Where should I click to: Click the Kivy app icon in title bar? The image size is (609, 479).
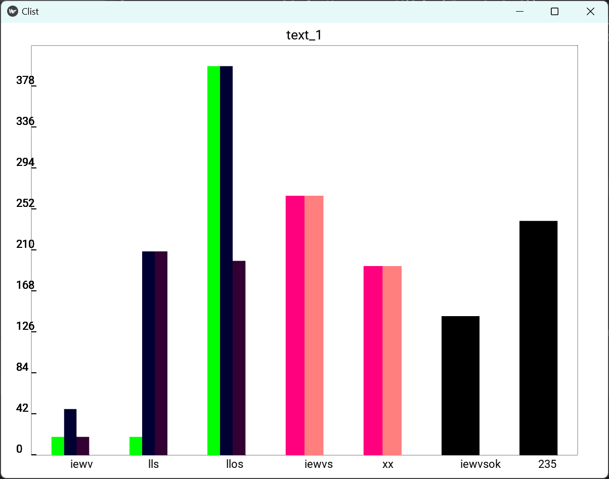coord(13,11)
